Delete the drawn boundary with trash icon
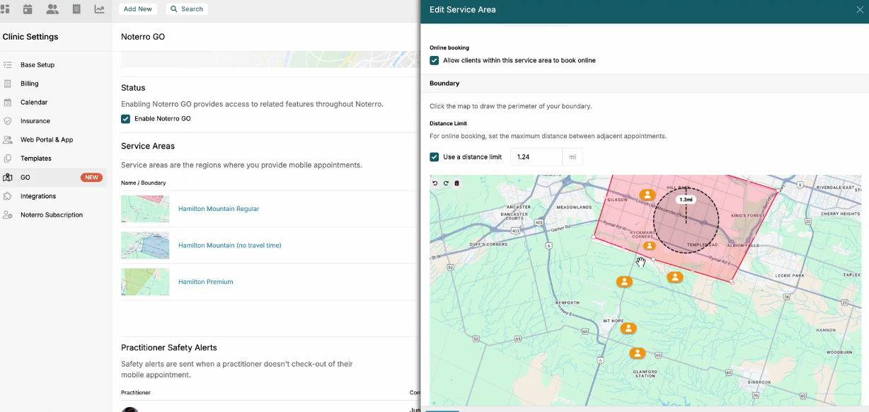Image resolution: width=869 pixels, height=412 pixels. (x=455, y=183)
